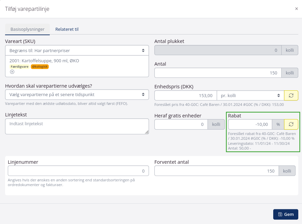Expand the varepartier selection dropdown
This screenshot has height=224, width=302.
77,94
